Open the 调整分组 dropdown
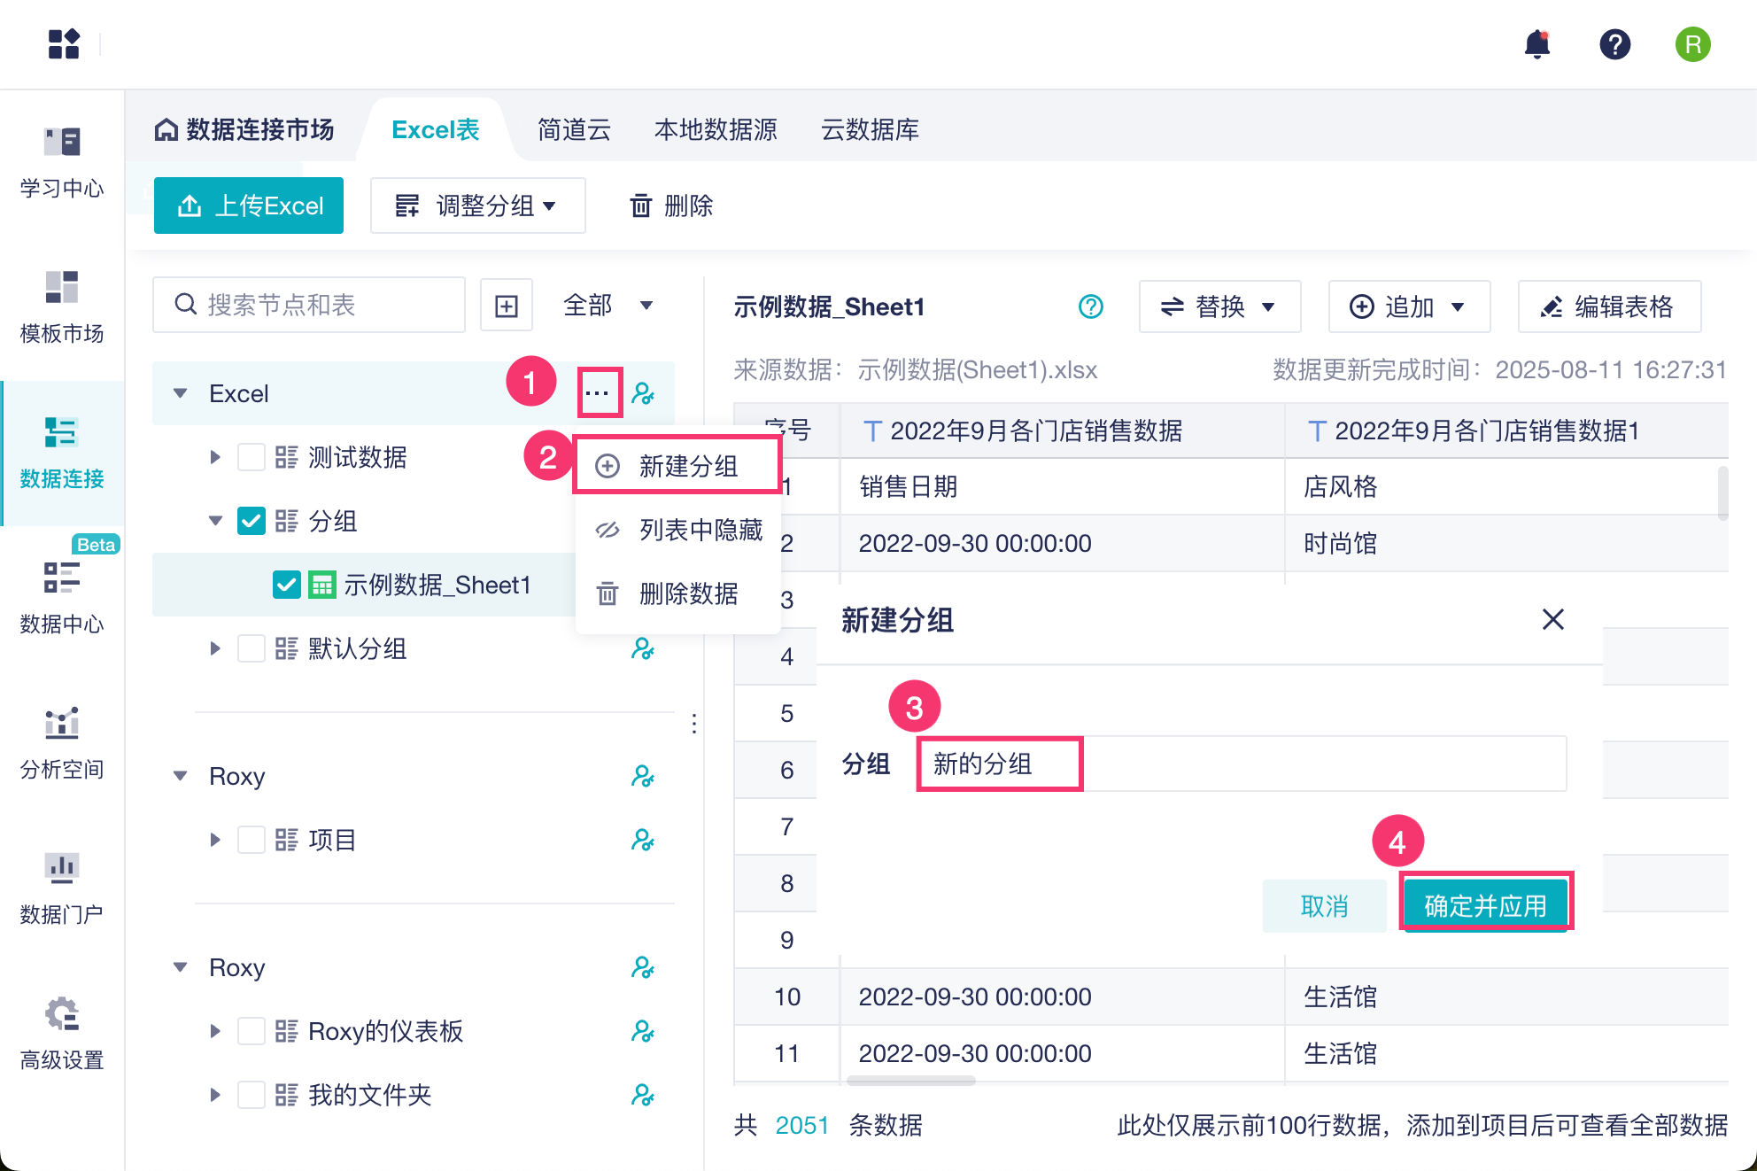The image size is (1757, 1171). pyautogui.click(x=477, y=206)
